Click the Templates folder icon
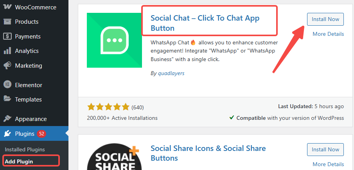The image size is (354, 170). coord(7,99)
